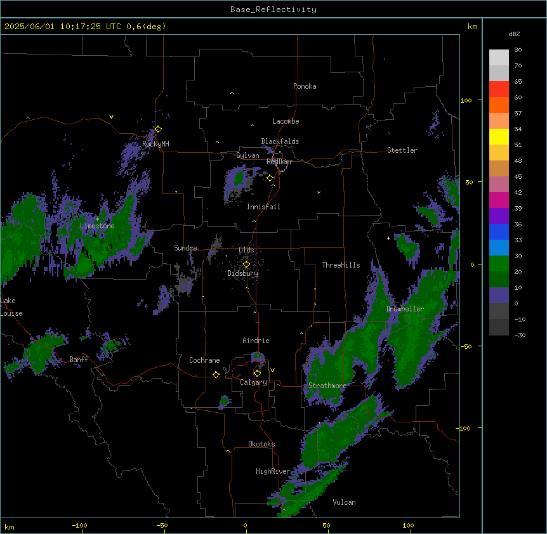Click the asterisk marker above Limestone
547x534 pixels.
pyautogui.click(x=97, y=219)
